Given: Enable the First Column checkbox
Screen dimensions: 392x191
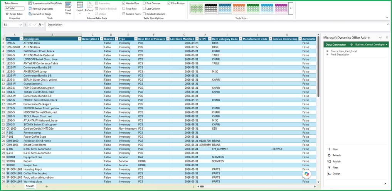Looking at the screenshot, I should click(145, 3).
